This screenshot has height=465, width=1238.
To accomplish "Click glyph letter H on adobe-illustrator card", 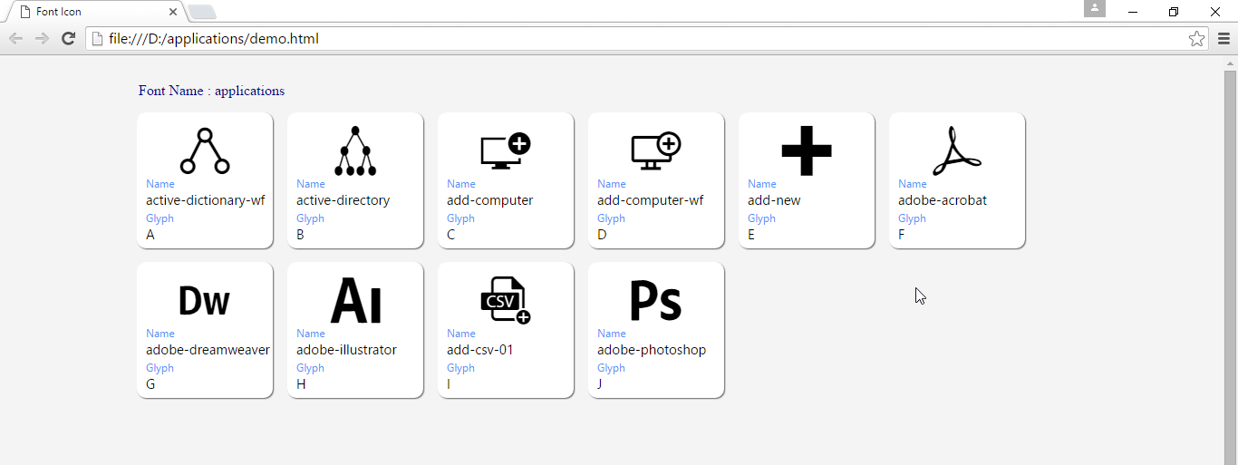I will click(x=301, y=384).
